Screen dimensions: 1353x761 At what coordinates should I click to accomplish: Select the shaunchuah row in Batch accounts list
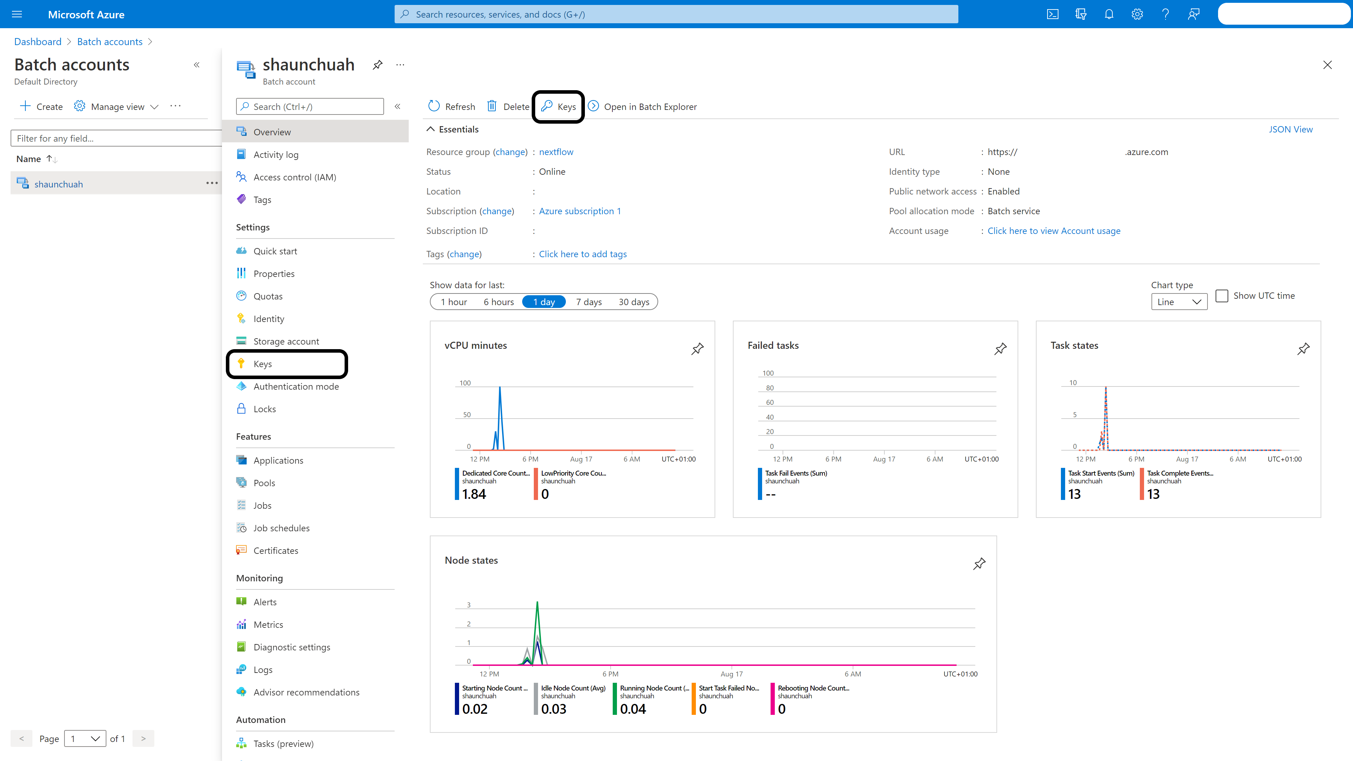point(116,183)
